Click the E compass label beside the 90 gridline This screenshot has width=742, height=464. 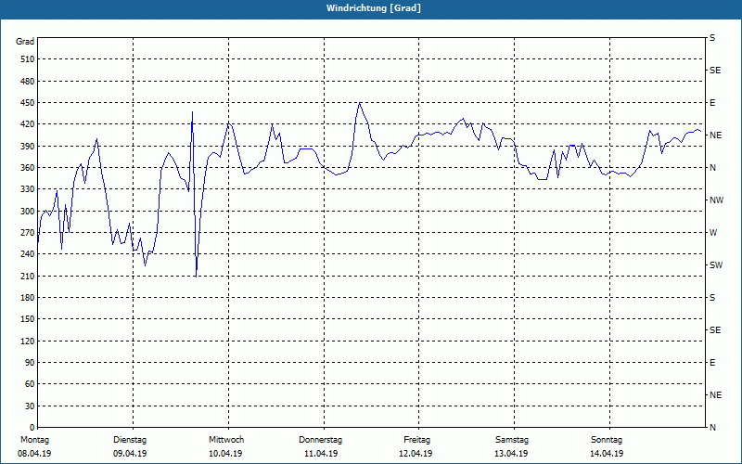(712, 363)
